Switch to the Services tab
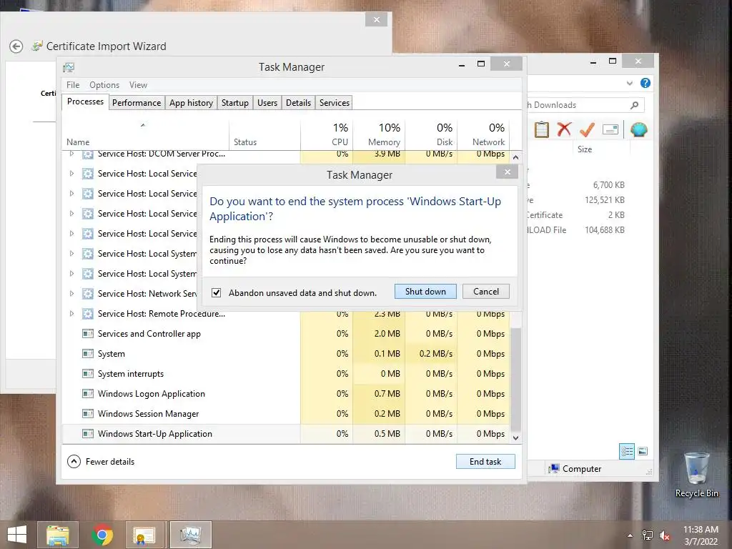 click(x=335, y=103)
